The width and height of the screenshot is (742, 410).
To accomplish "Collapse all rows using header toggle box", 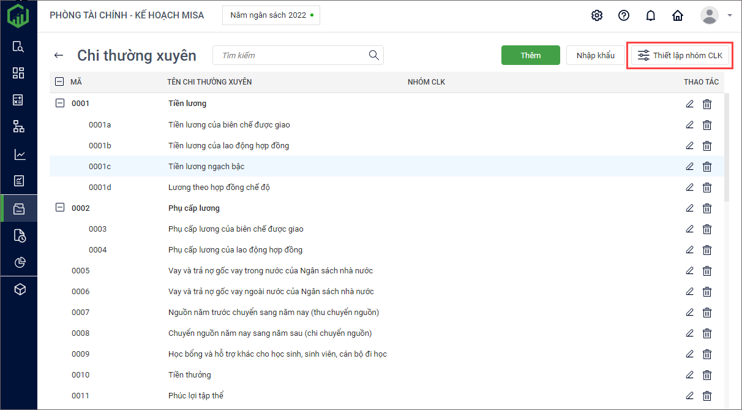I will 59,82.
